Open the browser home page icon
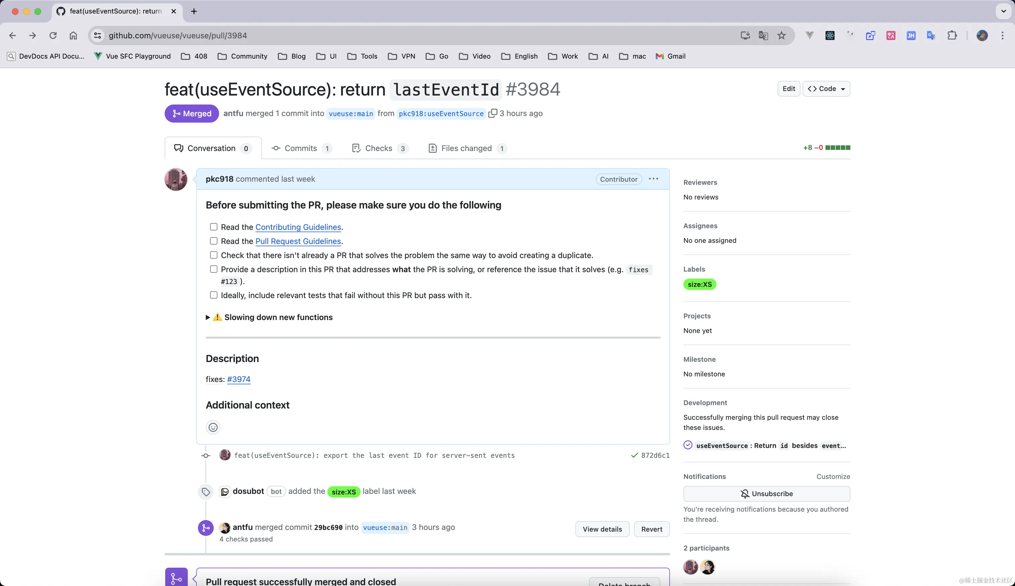 tap(73, 36)
